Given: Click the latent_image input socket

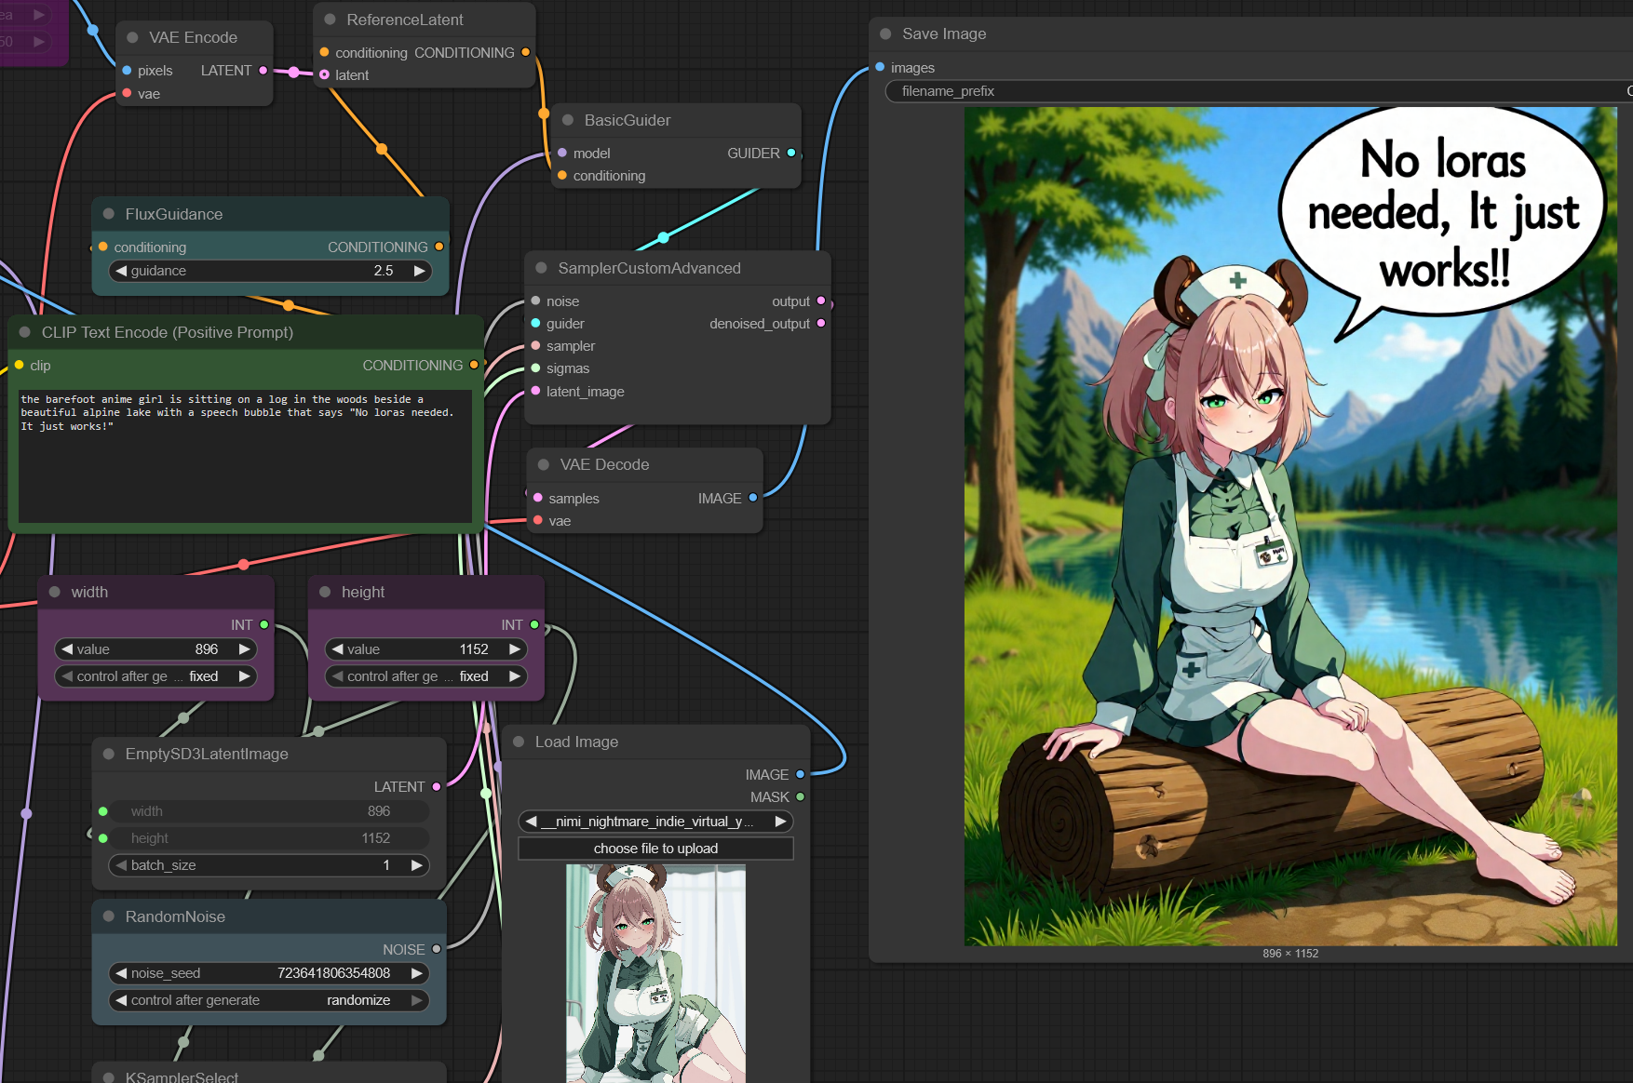Looking at the screenshot, I should click(x=536, y=392).
